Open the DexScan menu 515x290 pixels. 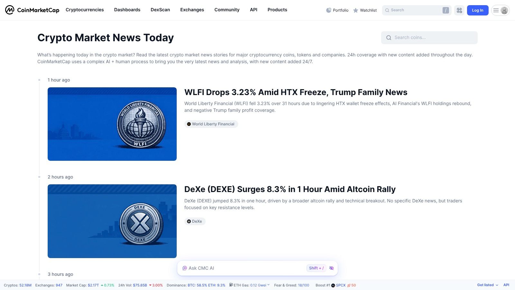click(x=160, y=10)
